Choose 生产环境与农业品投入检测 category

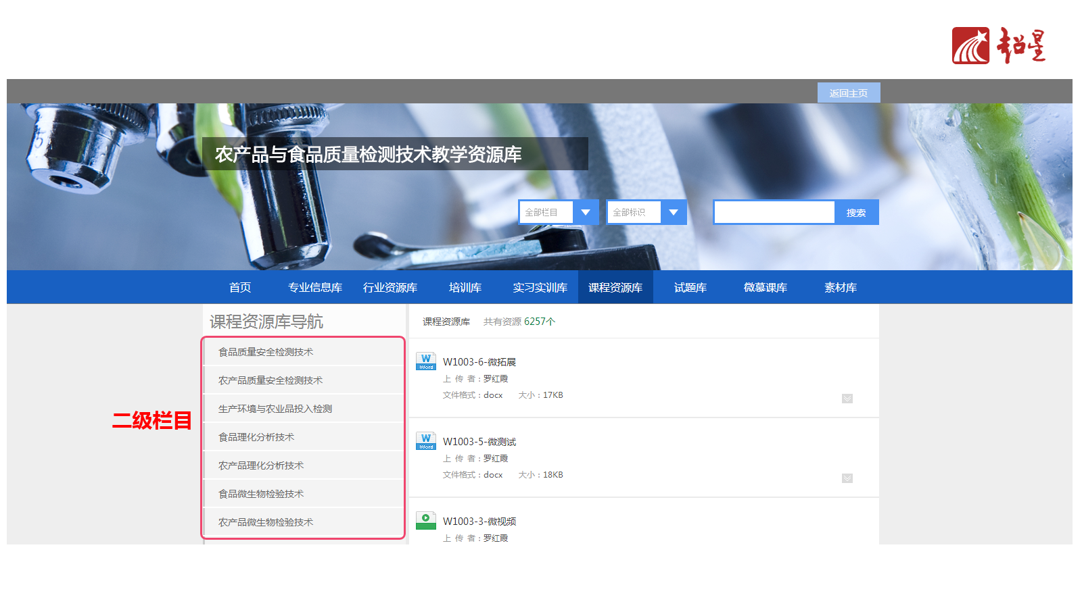[304, 409]
